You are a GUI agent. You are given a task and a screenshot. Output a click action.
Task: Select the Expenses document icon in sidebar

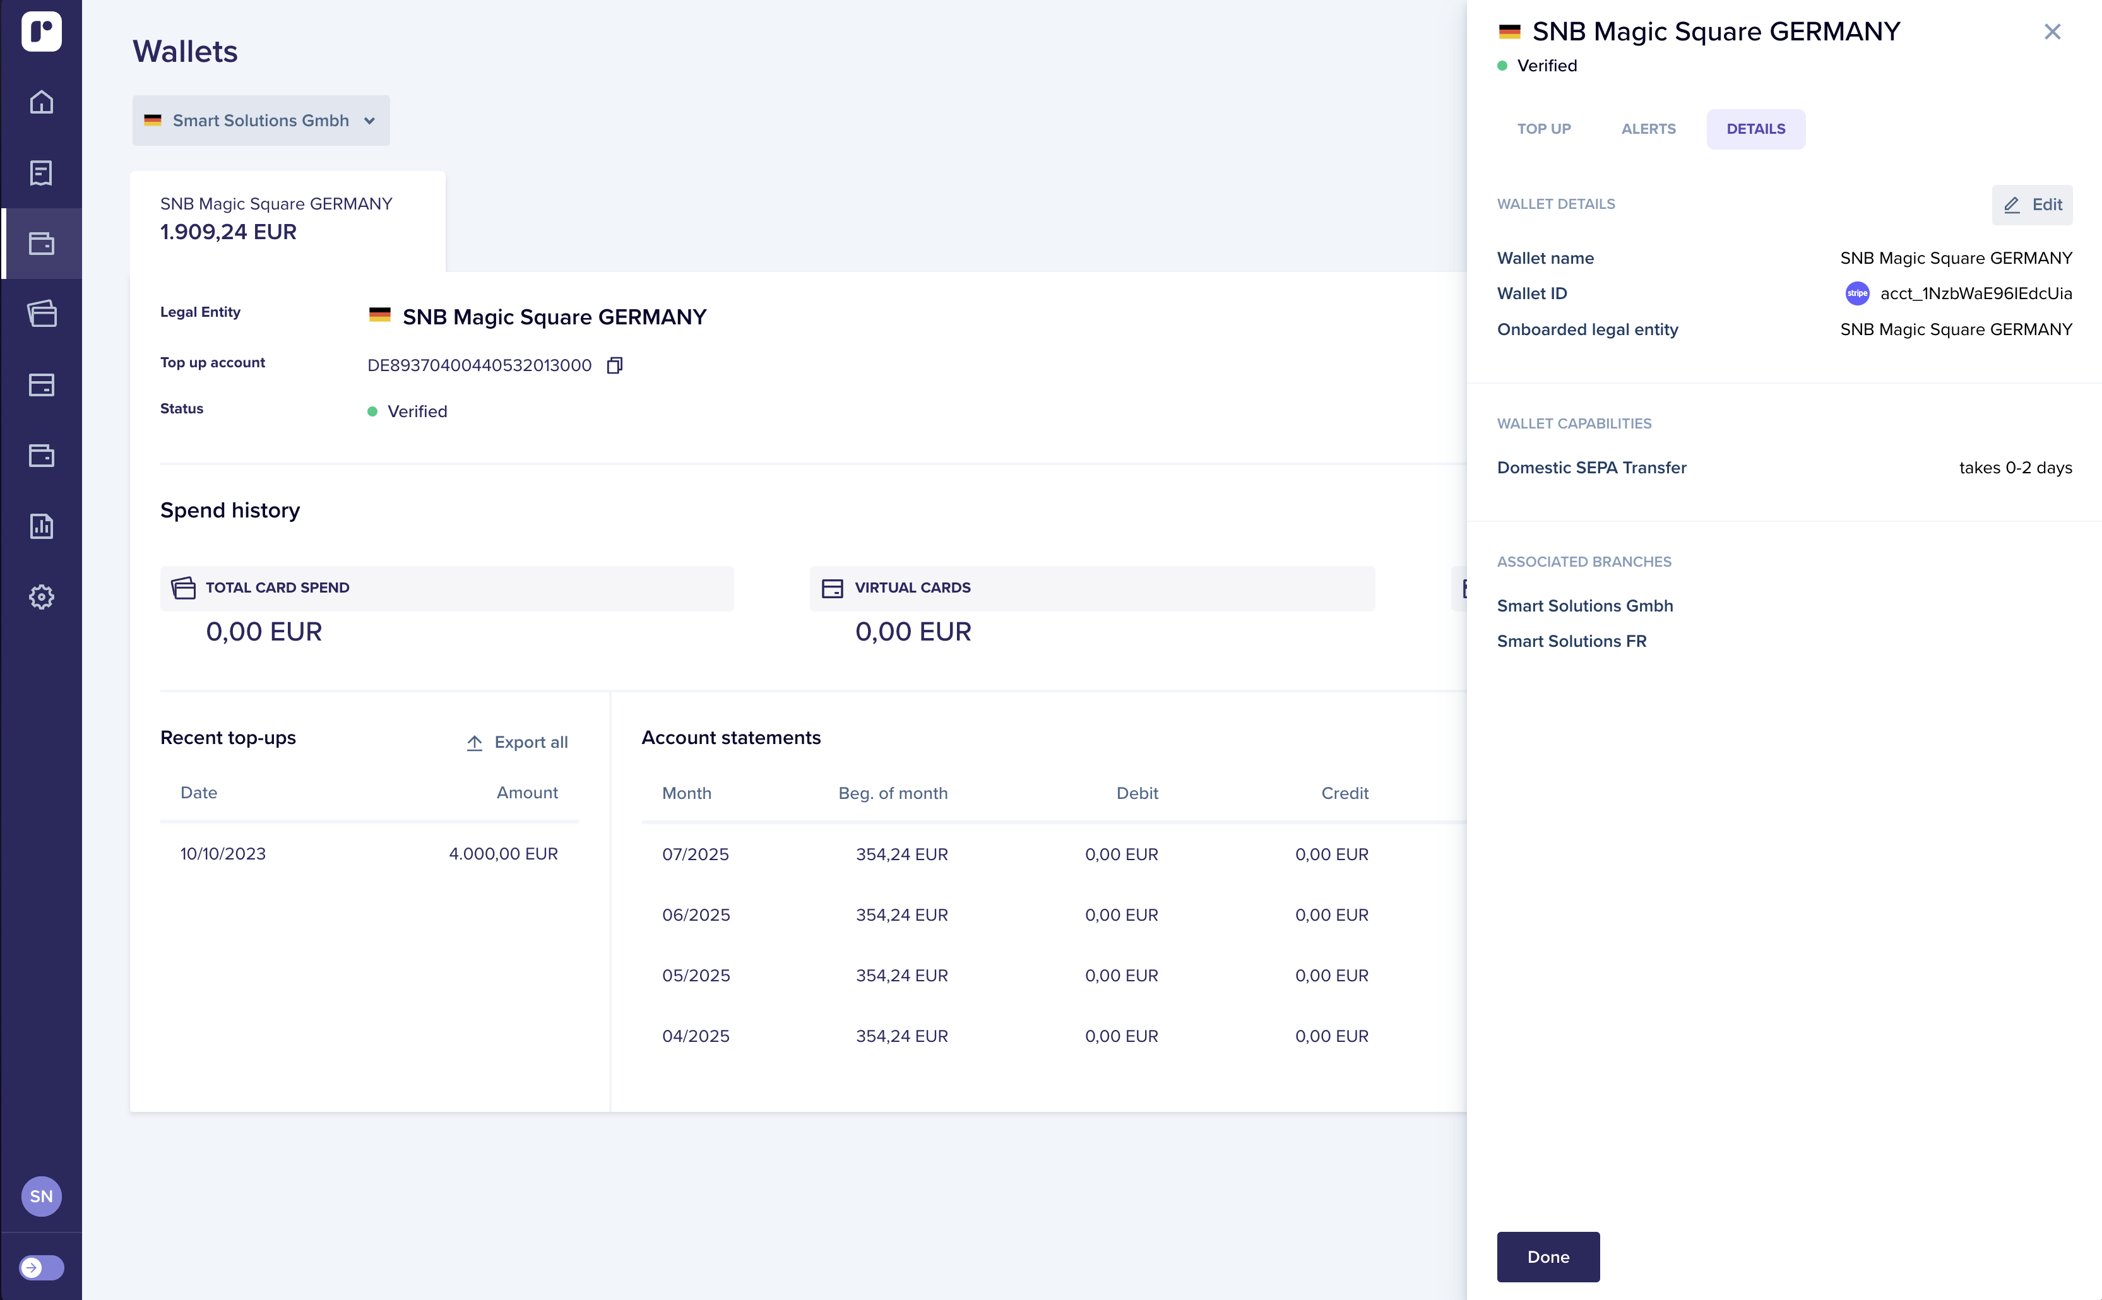pyautogui.click(x=41, y=173)
